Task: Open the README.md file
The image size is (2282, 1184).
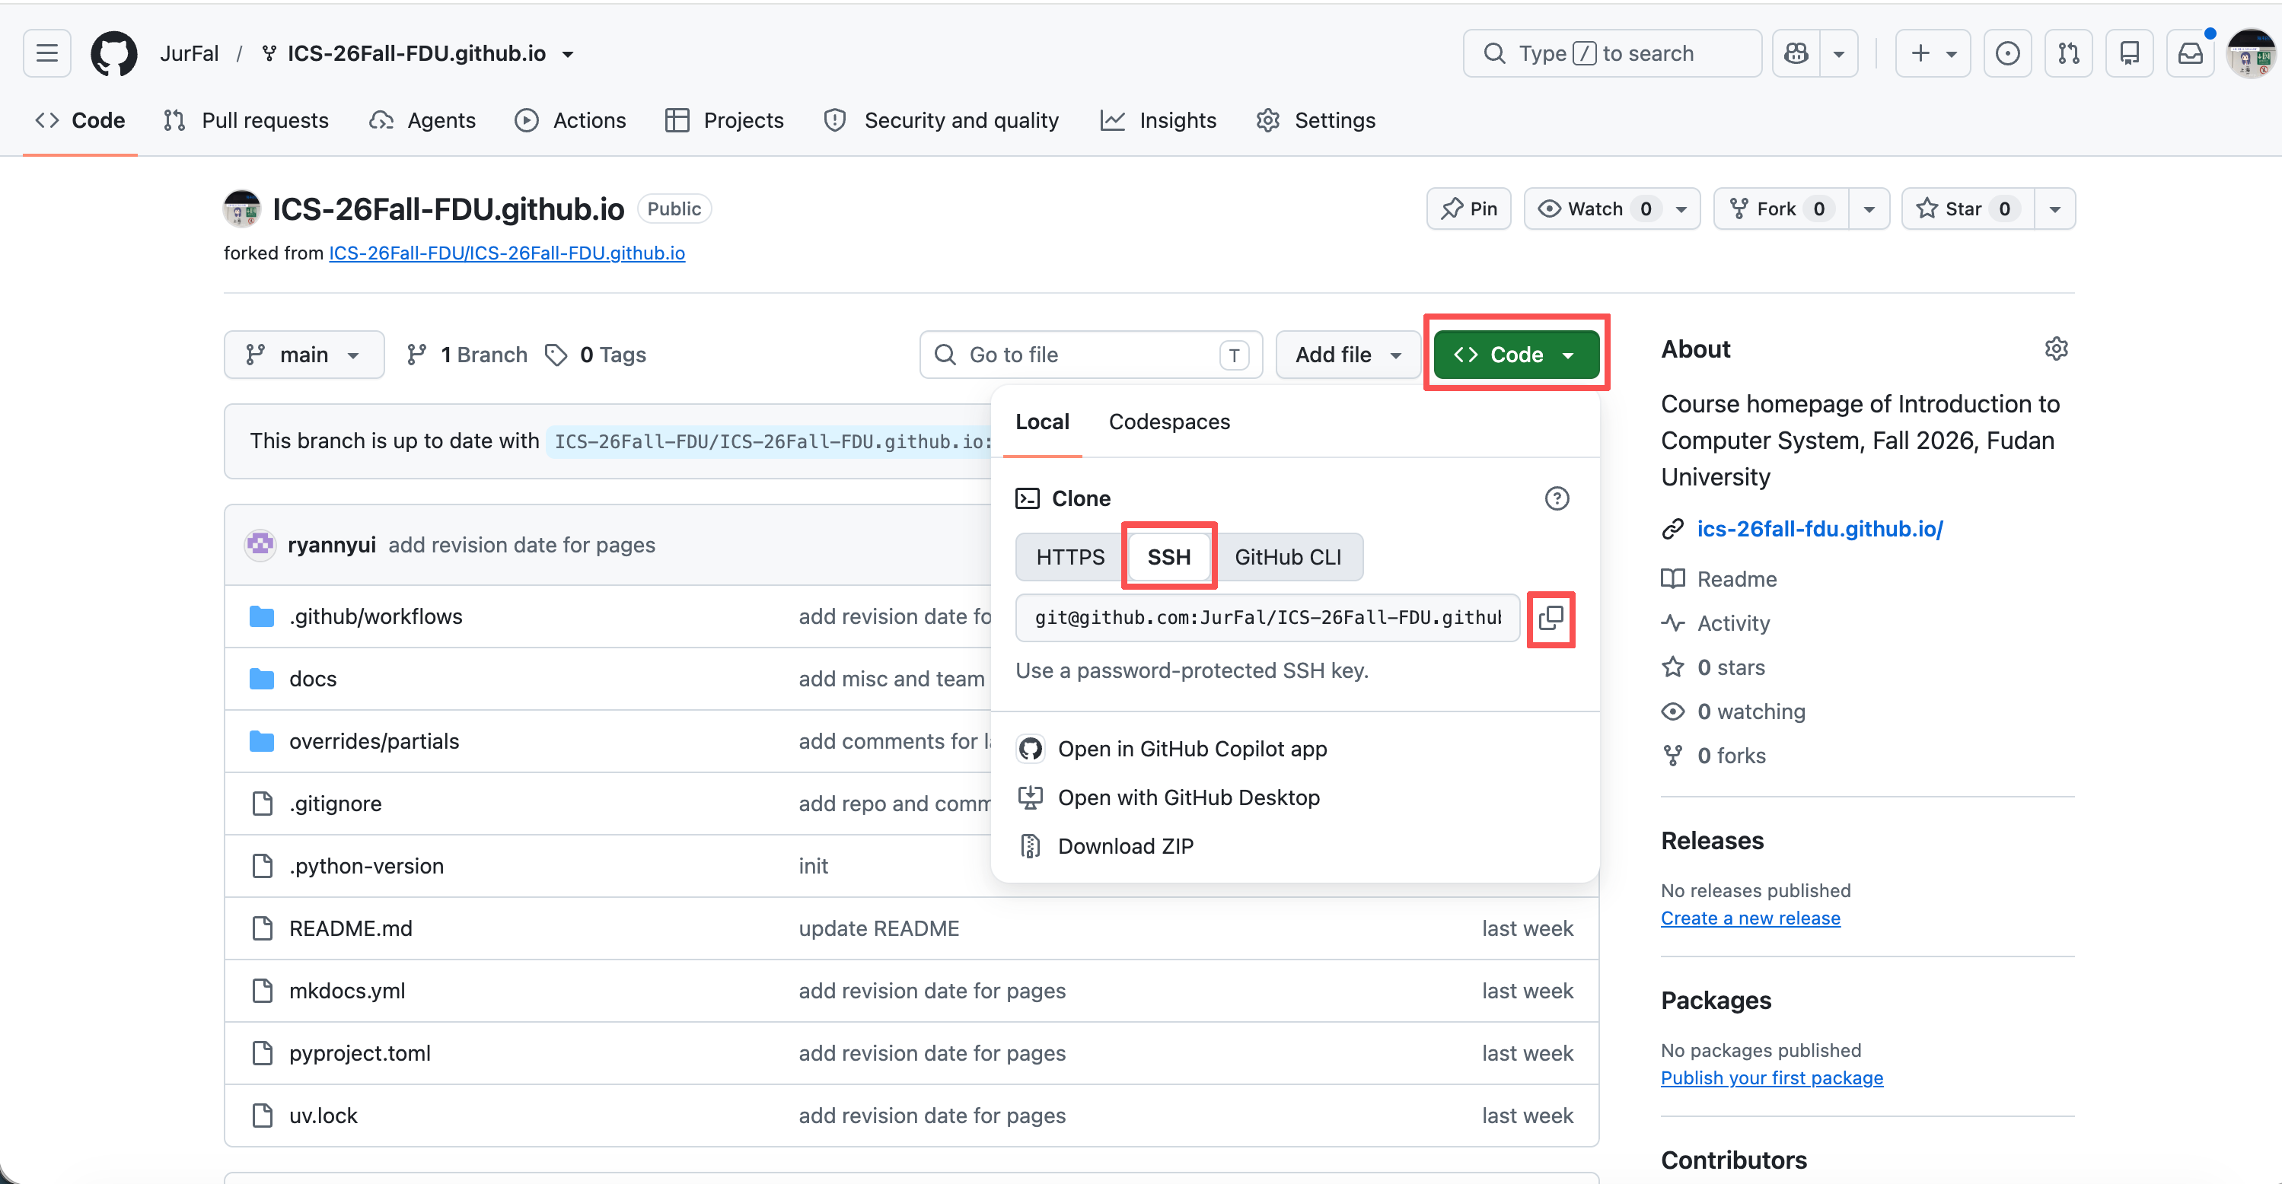Action: [351, 928]
